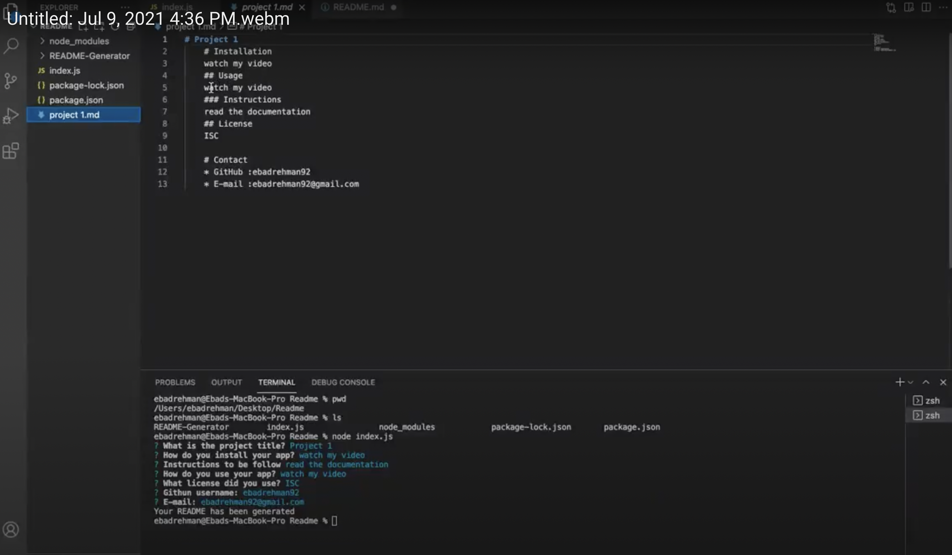Open the Run and Debug view
Image resolution: width=952 pixels, height=555 pixels.
(x=11, y=115)
